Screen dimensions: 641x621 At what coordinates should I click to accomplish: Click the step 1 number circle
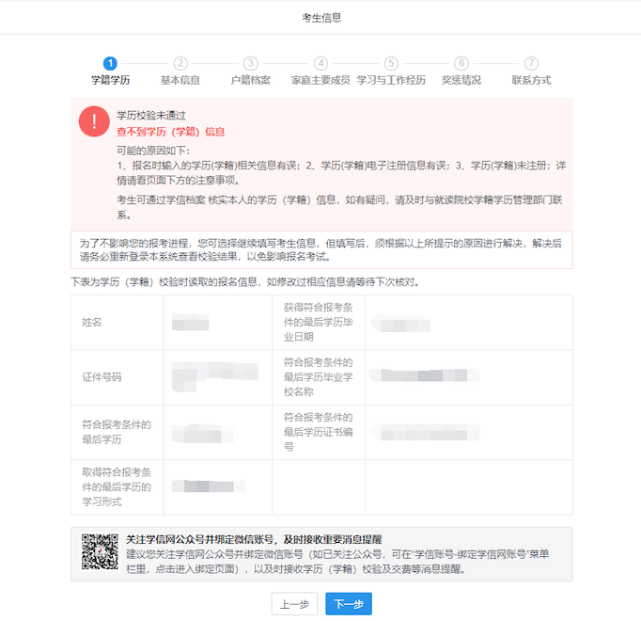110,63
